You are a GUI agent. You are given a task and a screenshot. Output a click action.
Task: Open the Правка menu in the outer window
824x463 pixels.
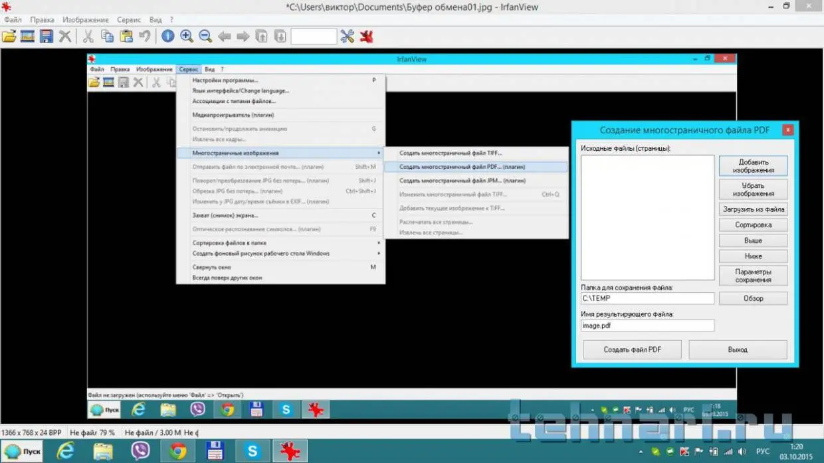[43, 20]
